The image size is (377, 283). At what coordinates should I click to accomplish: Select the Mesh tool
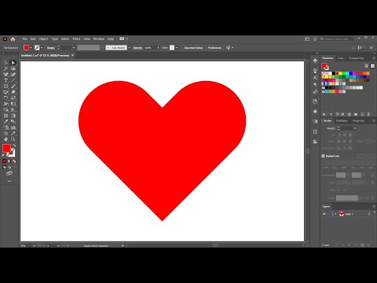[x=5, y=116]
